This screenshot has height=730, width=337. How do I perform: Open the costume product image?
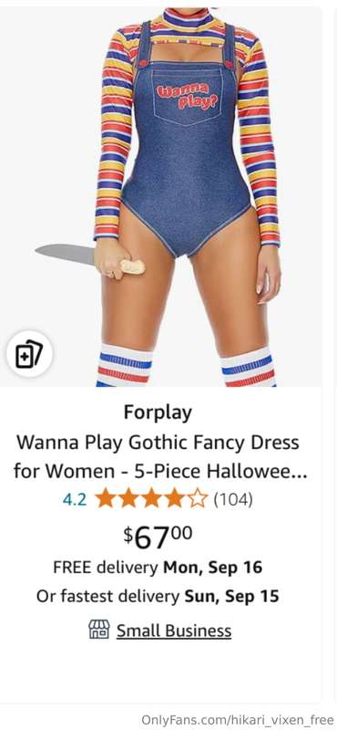tap(161, 197)
